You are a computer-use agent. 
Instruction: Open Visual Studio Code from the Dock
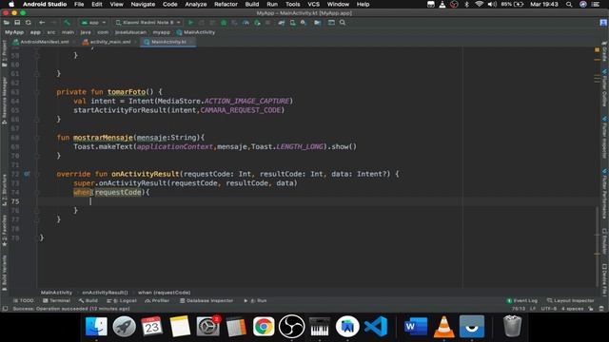pyautogui.click(x=376, y=326)
